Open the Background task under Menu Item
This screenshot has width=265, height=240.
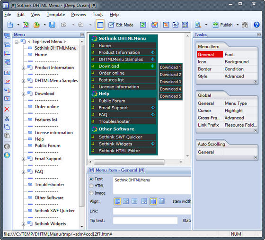[237, 62]
